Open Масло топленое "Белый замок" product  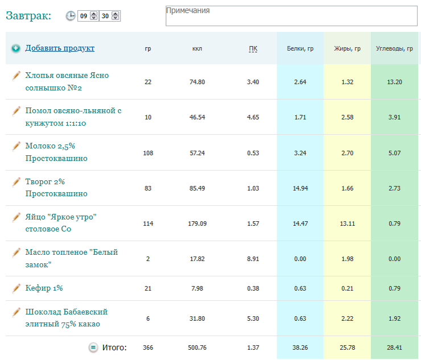click(x=72, y=258)
